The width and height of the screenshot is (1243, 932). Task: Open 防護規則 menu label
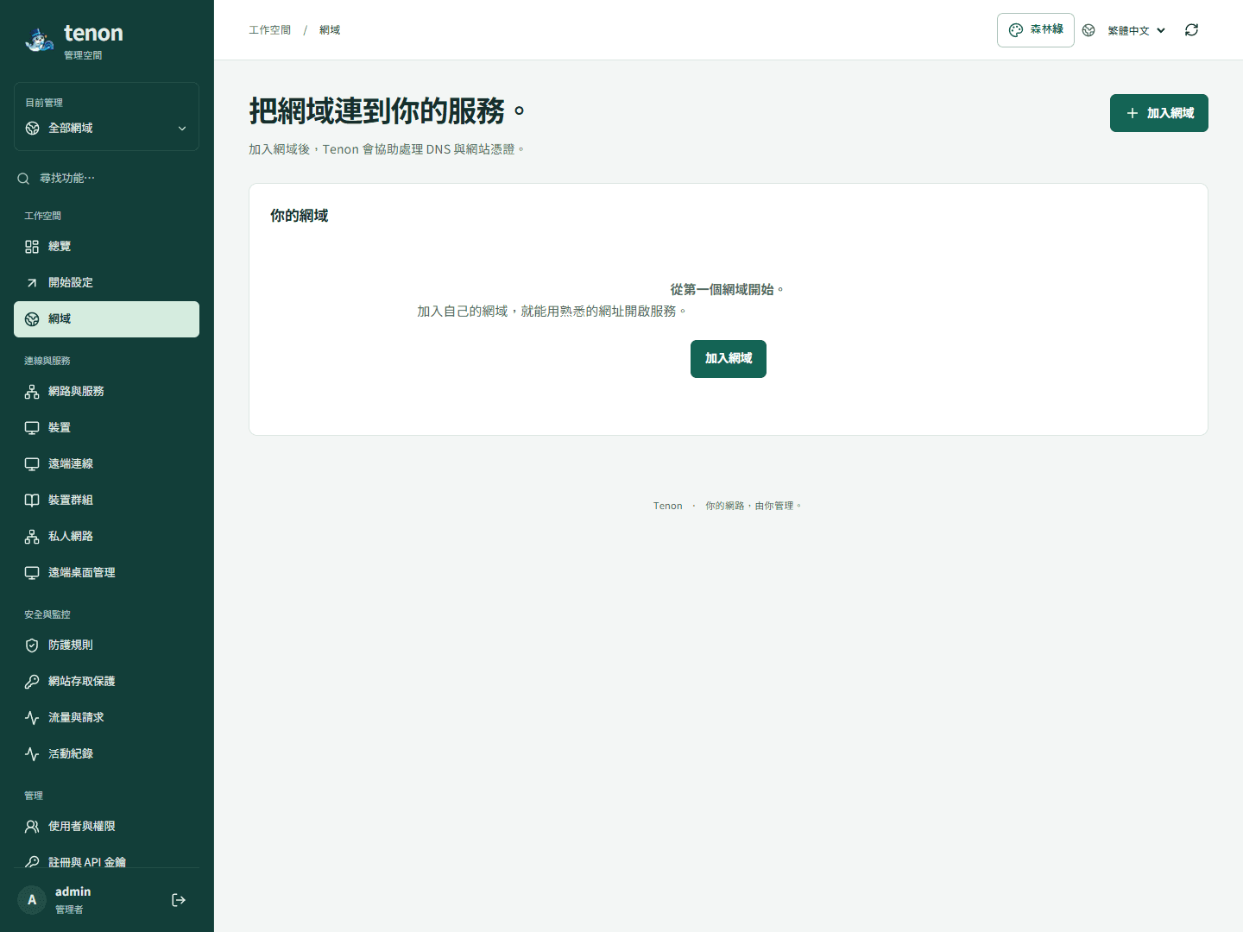[x=71, y=645]
